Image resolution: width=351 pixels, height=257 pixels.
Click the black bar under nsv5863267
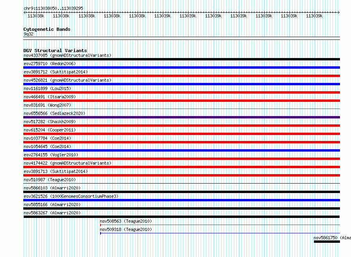point(181,217)
